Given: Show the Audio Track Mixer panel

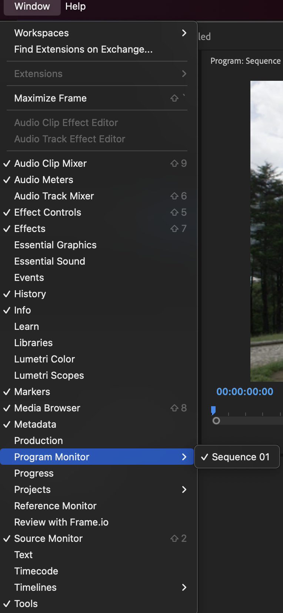Looking at the screenshot, I should 54,196.
